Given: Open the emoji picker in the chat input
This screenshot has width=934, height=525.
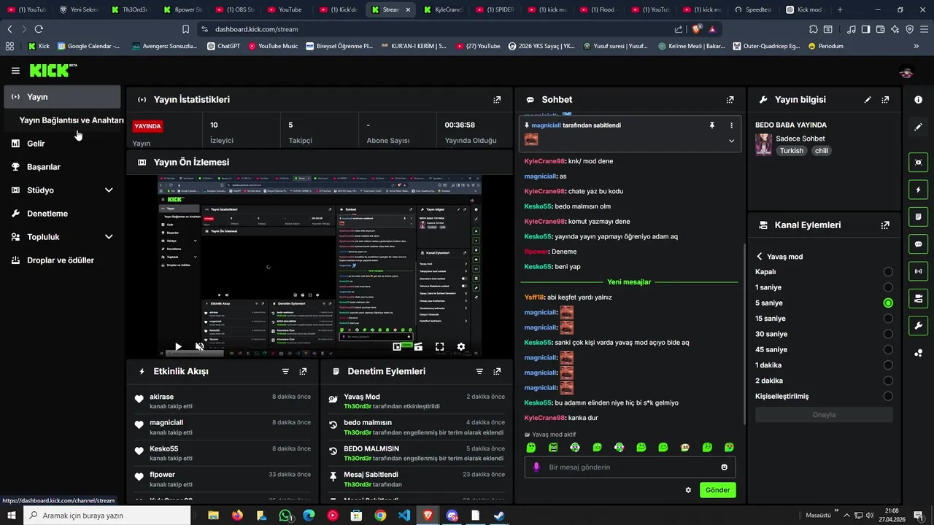Looking at the screenshot, I should tap(724, 467).
